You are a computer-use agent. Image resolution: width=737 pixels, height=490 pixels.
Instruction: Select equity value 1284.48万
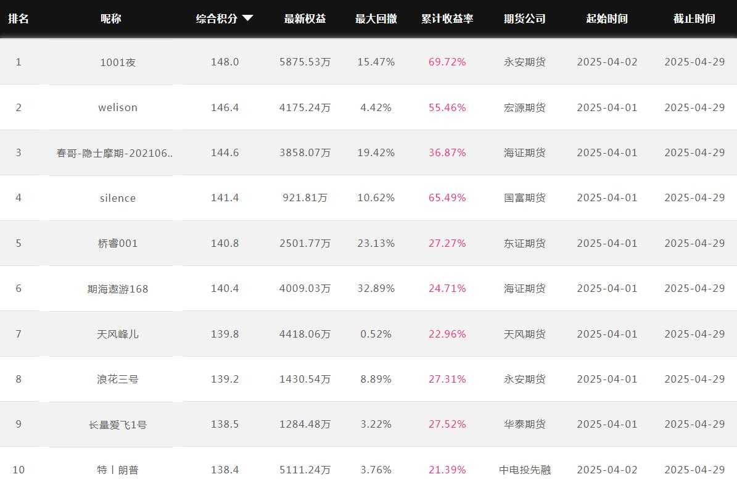305,424
